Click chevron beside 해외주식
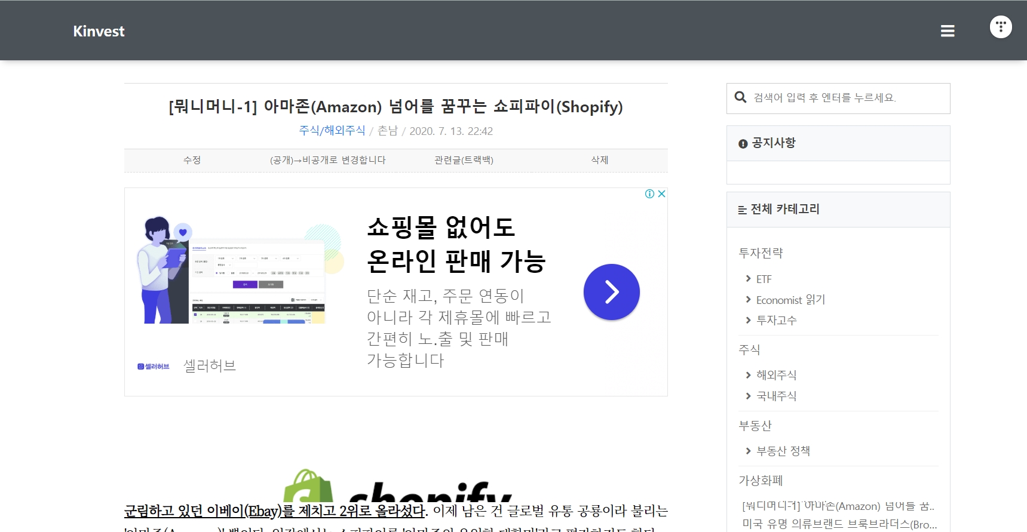This screenshot has width=1027, height=532. tap(748, 375)
